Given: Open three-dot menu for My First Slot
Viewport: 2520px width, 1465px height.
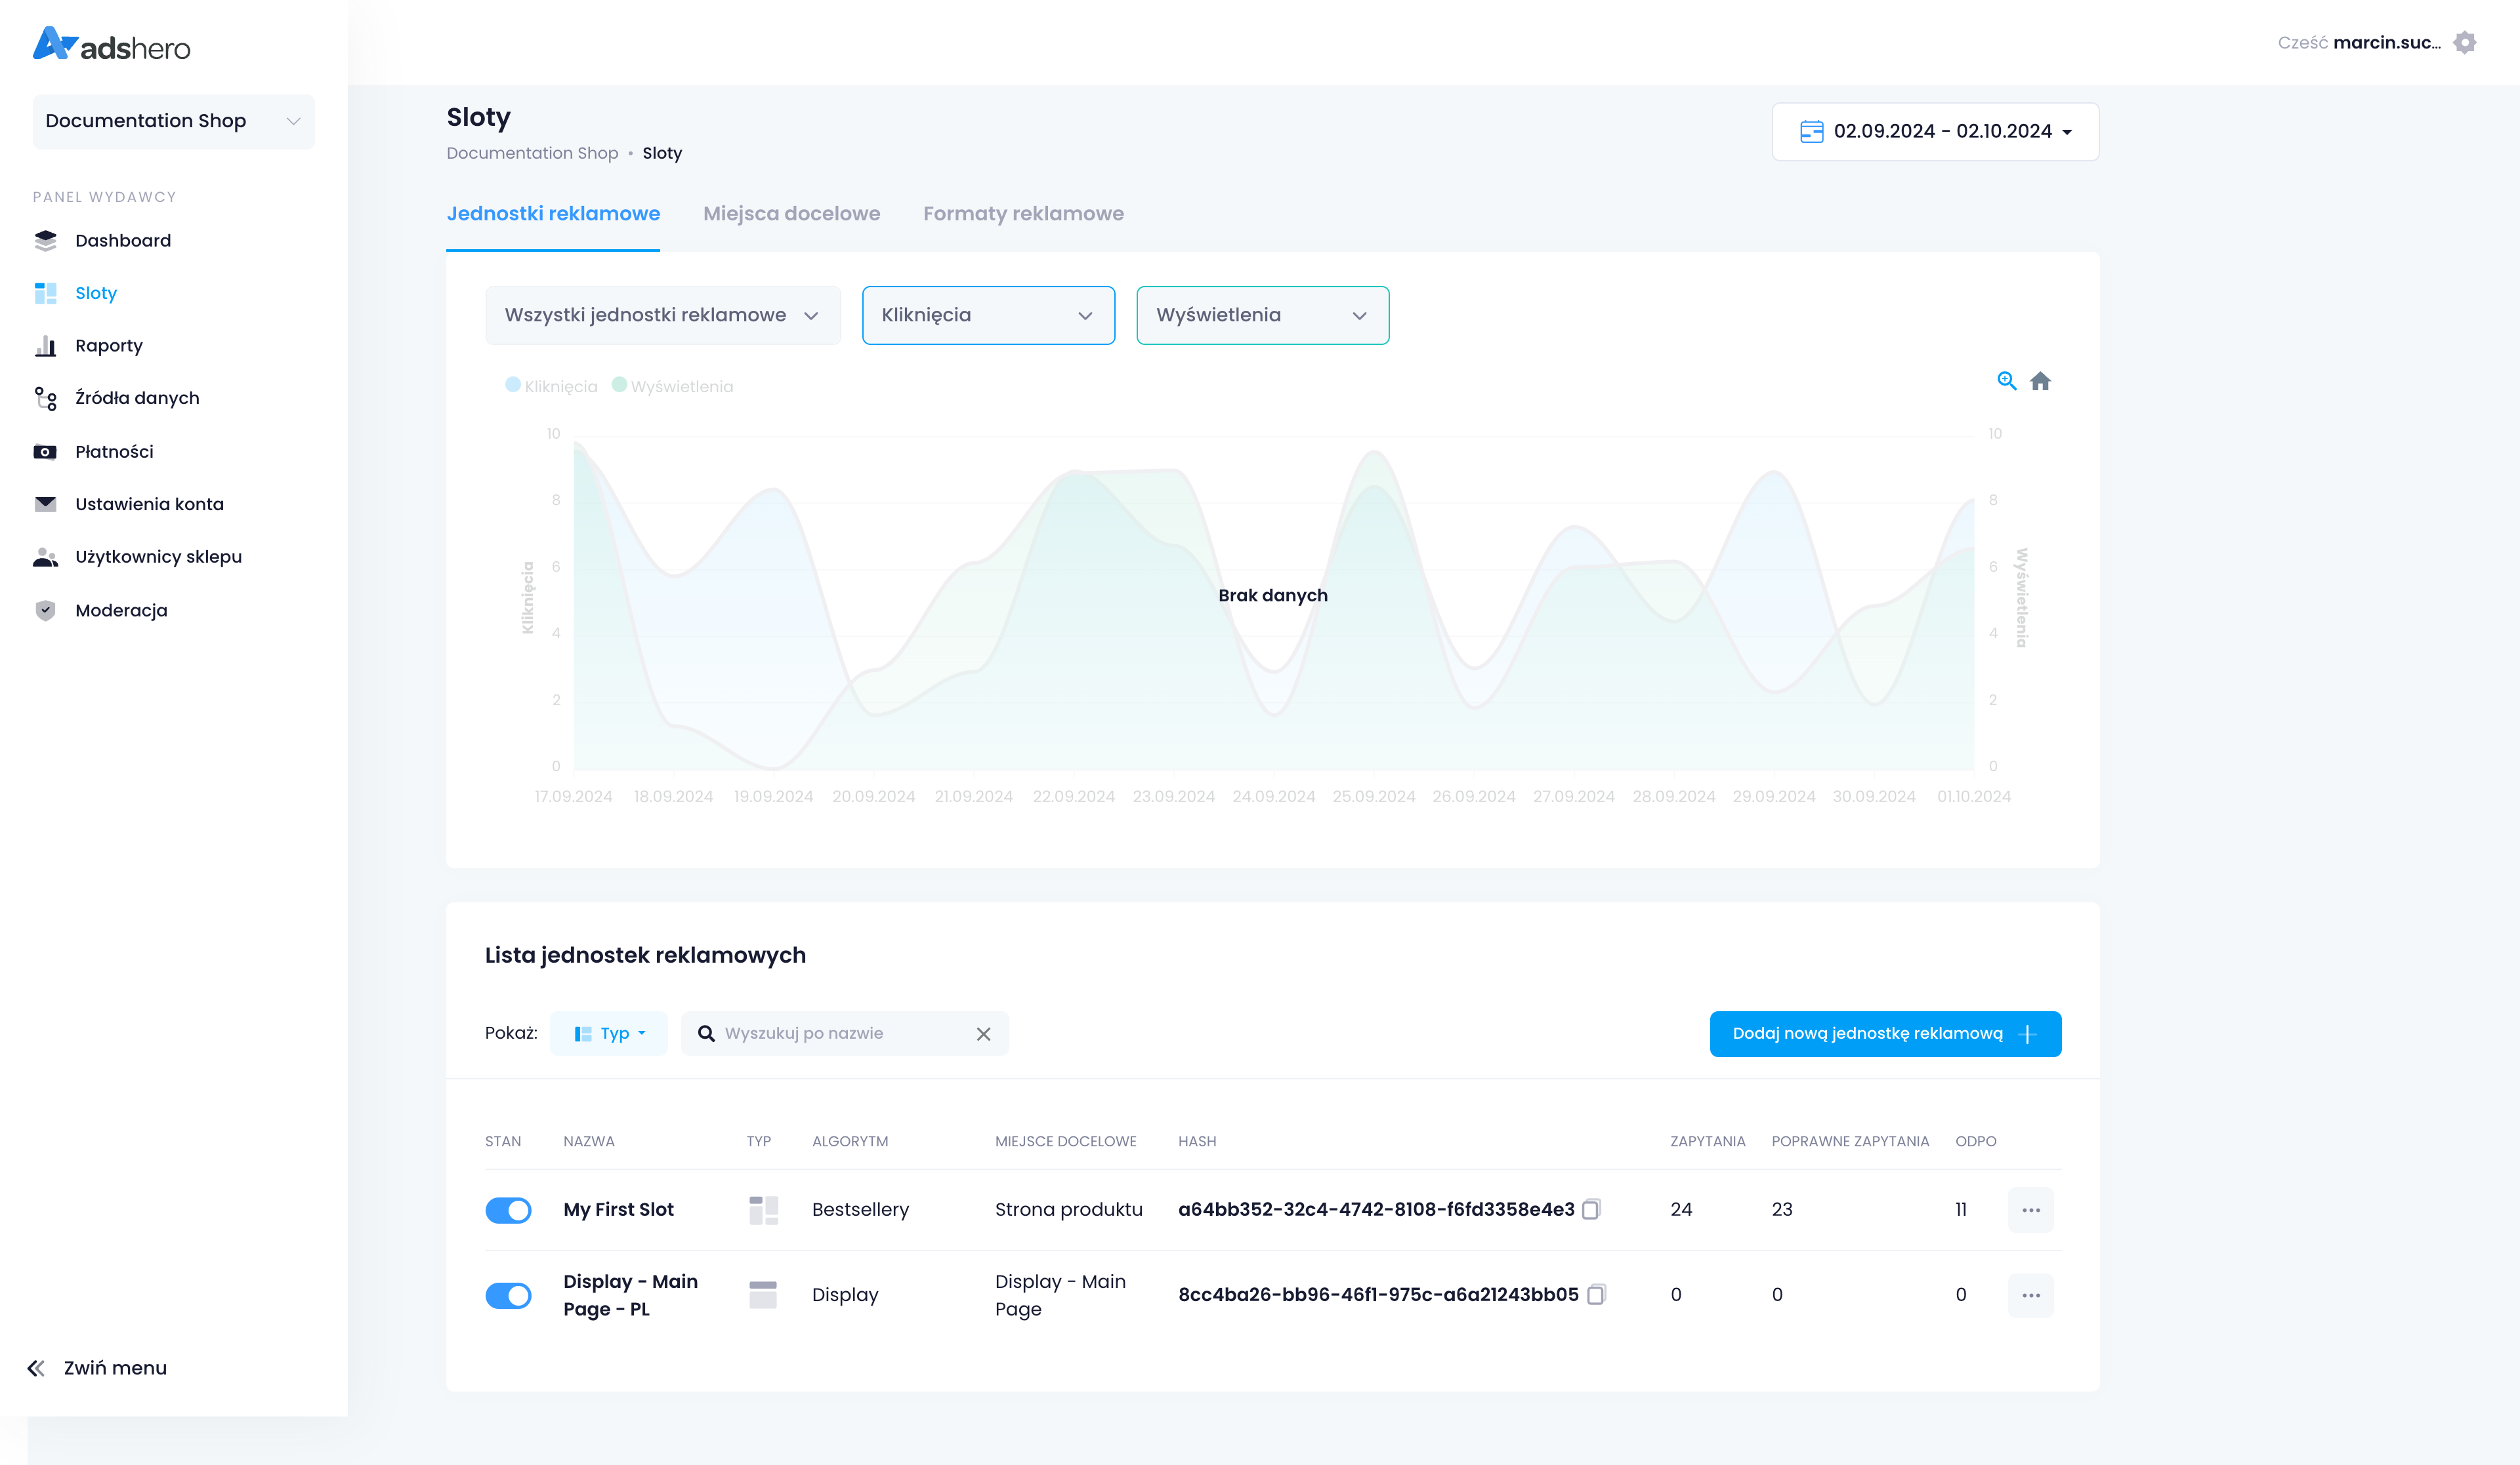Looking at the screenshot, I should click(x=2030, y=1209).
